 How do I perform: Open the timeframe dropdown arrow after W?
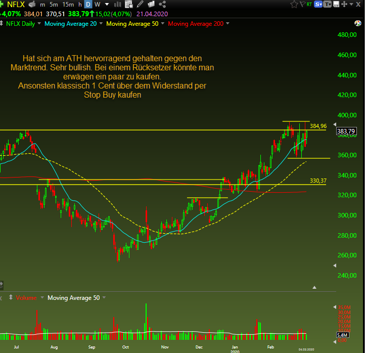(107, 5)
